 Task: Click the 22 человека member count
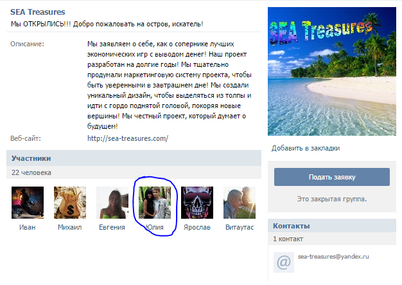click(31, 172)
